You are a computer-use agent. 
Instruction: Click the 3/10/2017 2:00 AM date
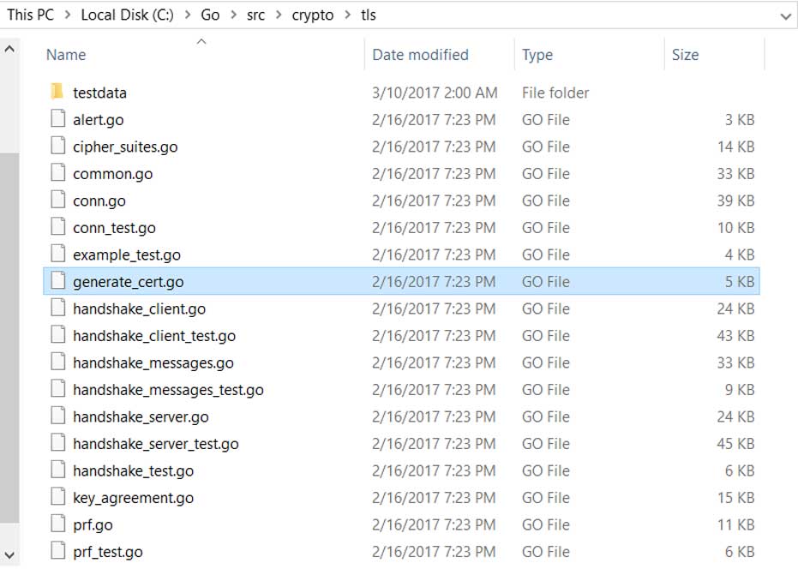click(435, 93)
